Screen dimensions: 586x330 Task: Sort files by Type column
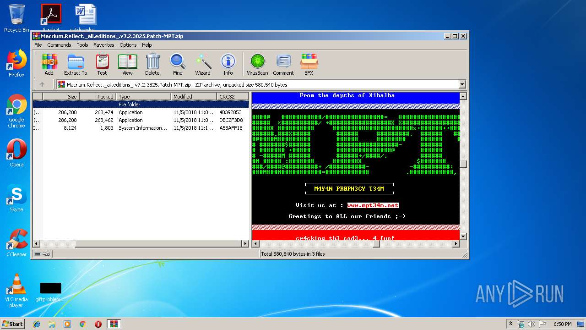point(143,97)
